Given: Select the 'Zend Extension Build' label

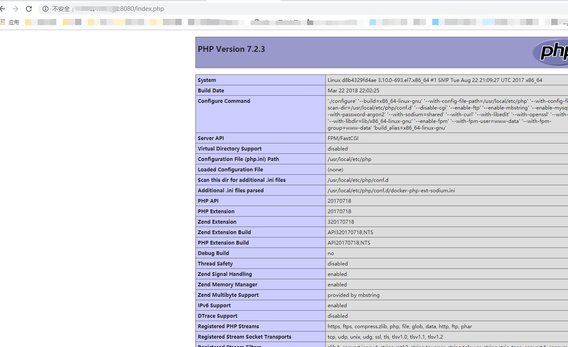Looking at the screenshot, I should point(224,232).
